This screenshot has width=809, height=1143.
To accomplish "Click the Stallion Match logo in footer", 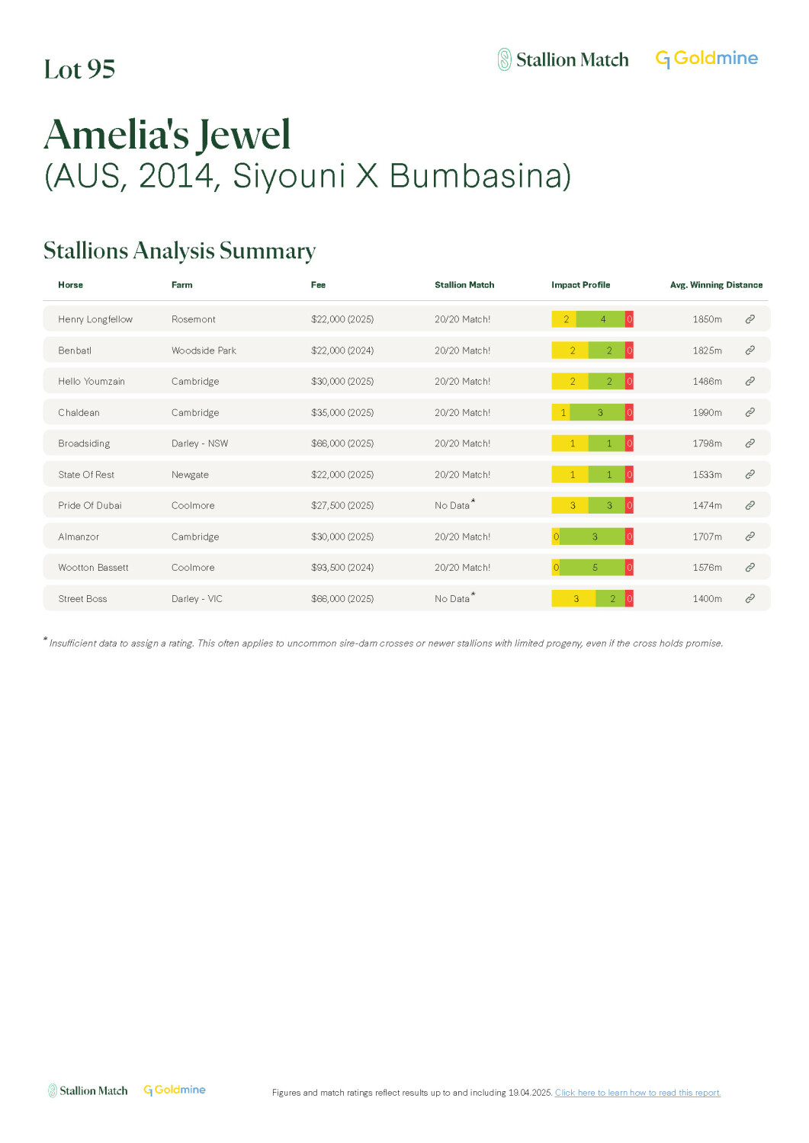I will tap(88, 1090).
